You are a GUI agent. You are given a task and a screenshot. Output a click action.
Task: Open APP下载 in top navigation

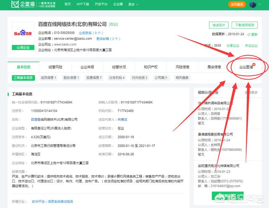pyautogui.click(x=83, y=4)
